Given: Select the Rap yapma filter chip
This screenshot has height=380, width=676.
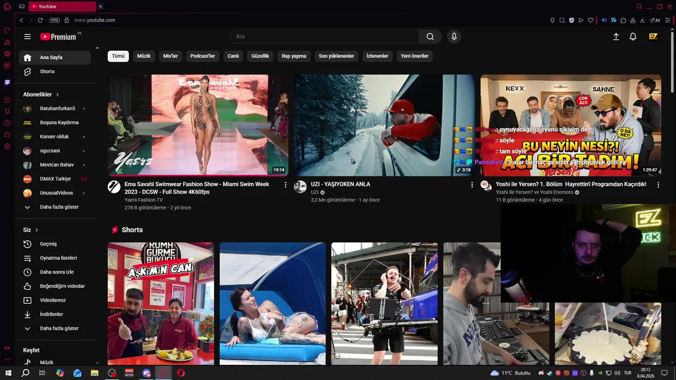Looking at the screenshot, I should coord(294,56).
